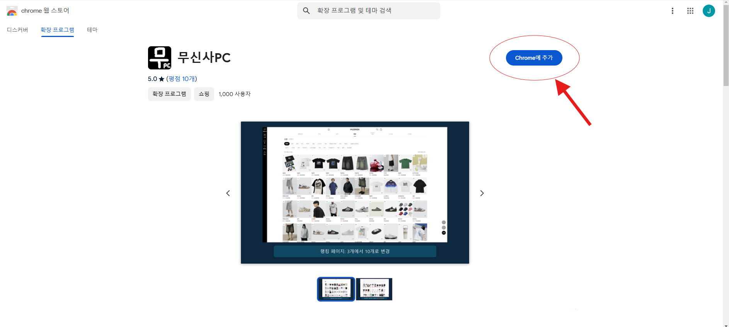This screenshot has width=729, height=327.
Task: Switch to the 디스커버 tab
Action: click(x=17, y=30)
